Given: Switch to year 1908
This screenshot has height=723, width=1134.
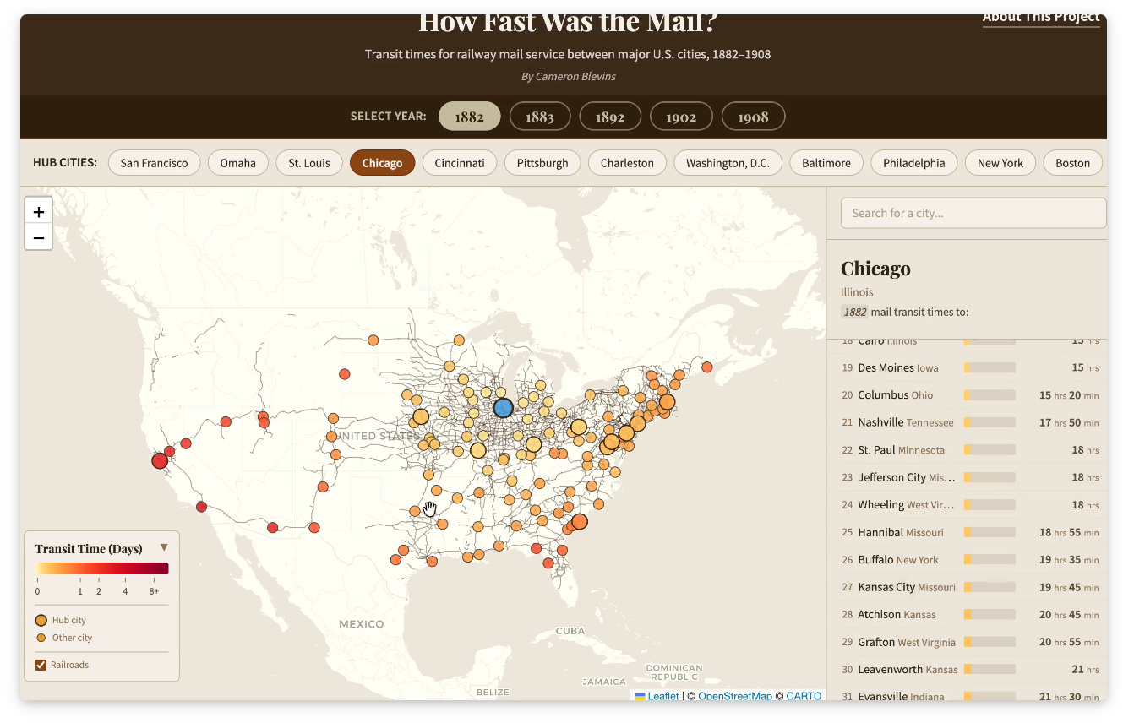Looking at the screenshot, I should click(x=753, y=117).
